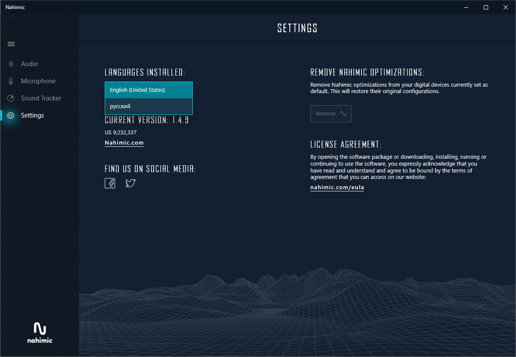The height and width of the screenshot is (357, 516).
Task: Click the Languages Installed heading
Action: 145,72
